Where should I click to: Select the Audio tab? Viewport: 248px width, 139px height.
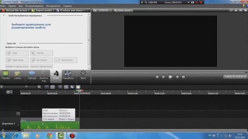(x=56, y=76)
